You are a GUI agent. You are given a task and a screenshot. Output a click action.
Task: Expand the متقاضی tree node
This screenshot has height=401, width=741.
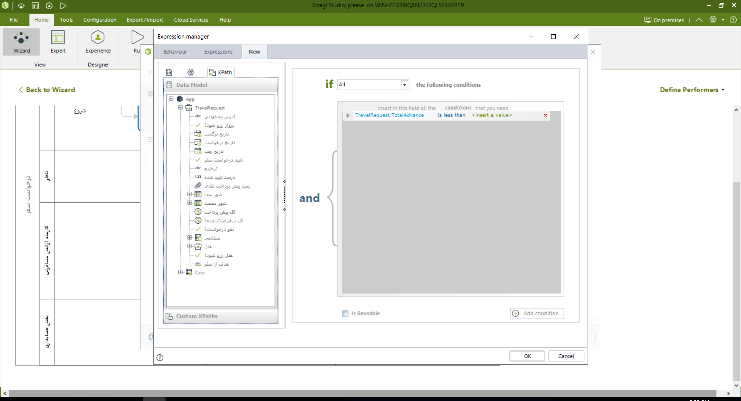pos(189,238)
